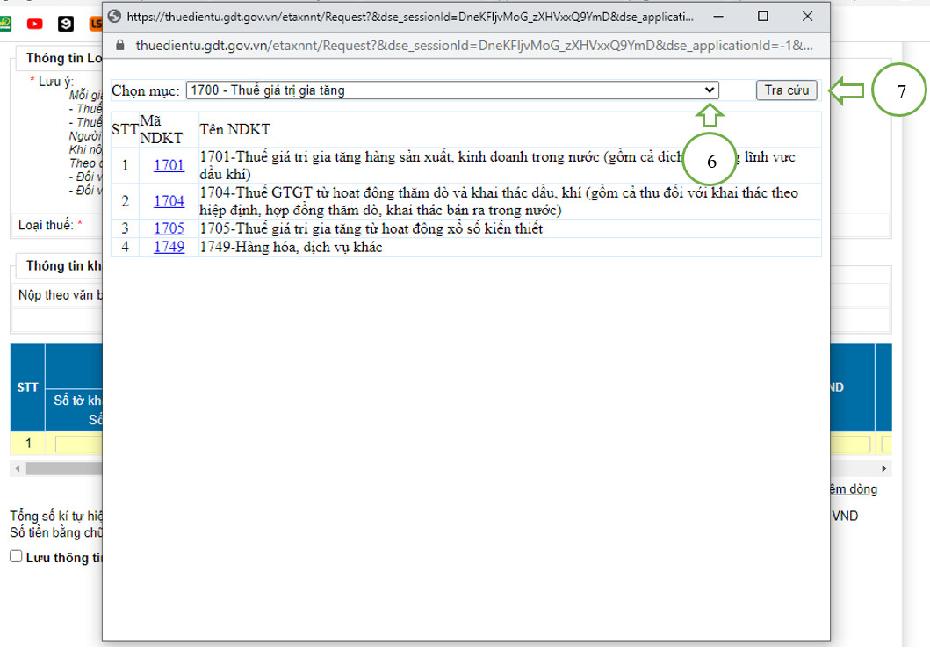This screenshot has height=658, width=930.
Task: Select NDKT code 1705 link
Action: (169, 228)
